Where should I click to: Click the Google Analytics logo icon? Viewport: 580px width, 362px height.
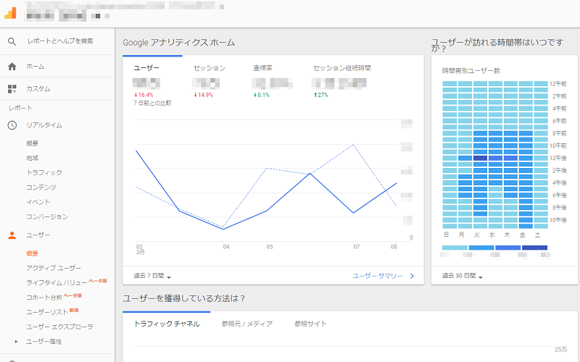(10, 13)
